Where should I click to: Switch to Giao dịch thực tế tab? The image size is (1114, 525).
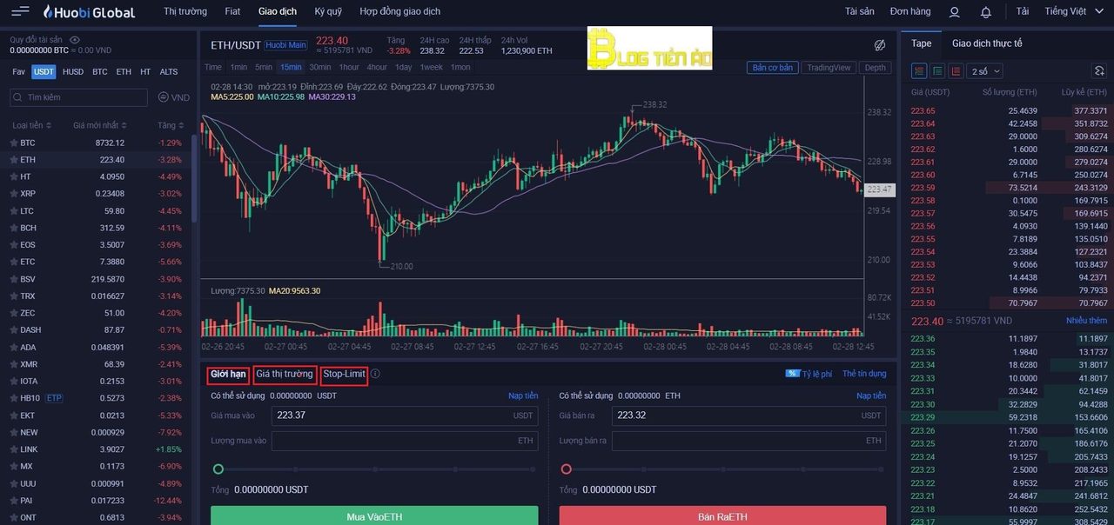(x=987, y=43)
